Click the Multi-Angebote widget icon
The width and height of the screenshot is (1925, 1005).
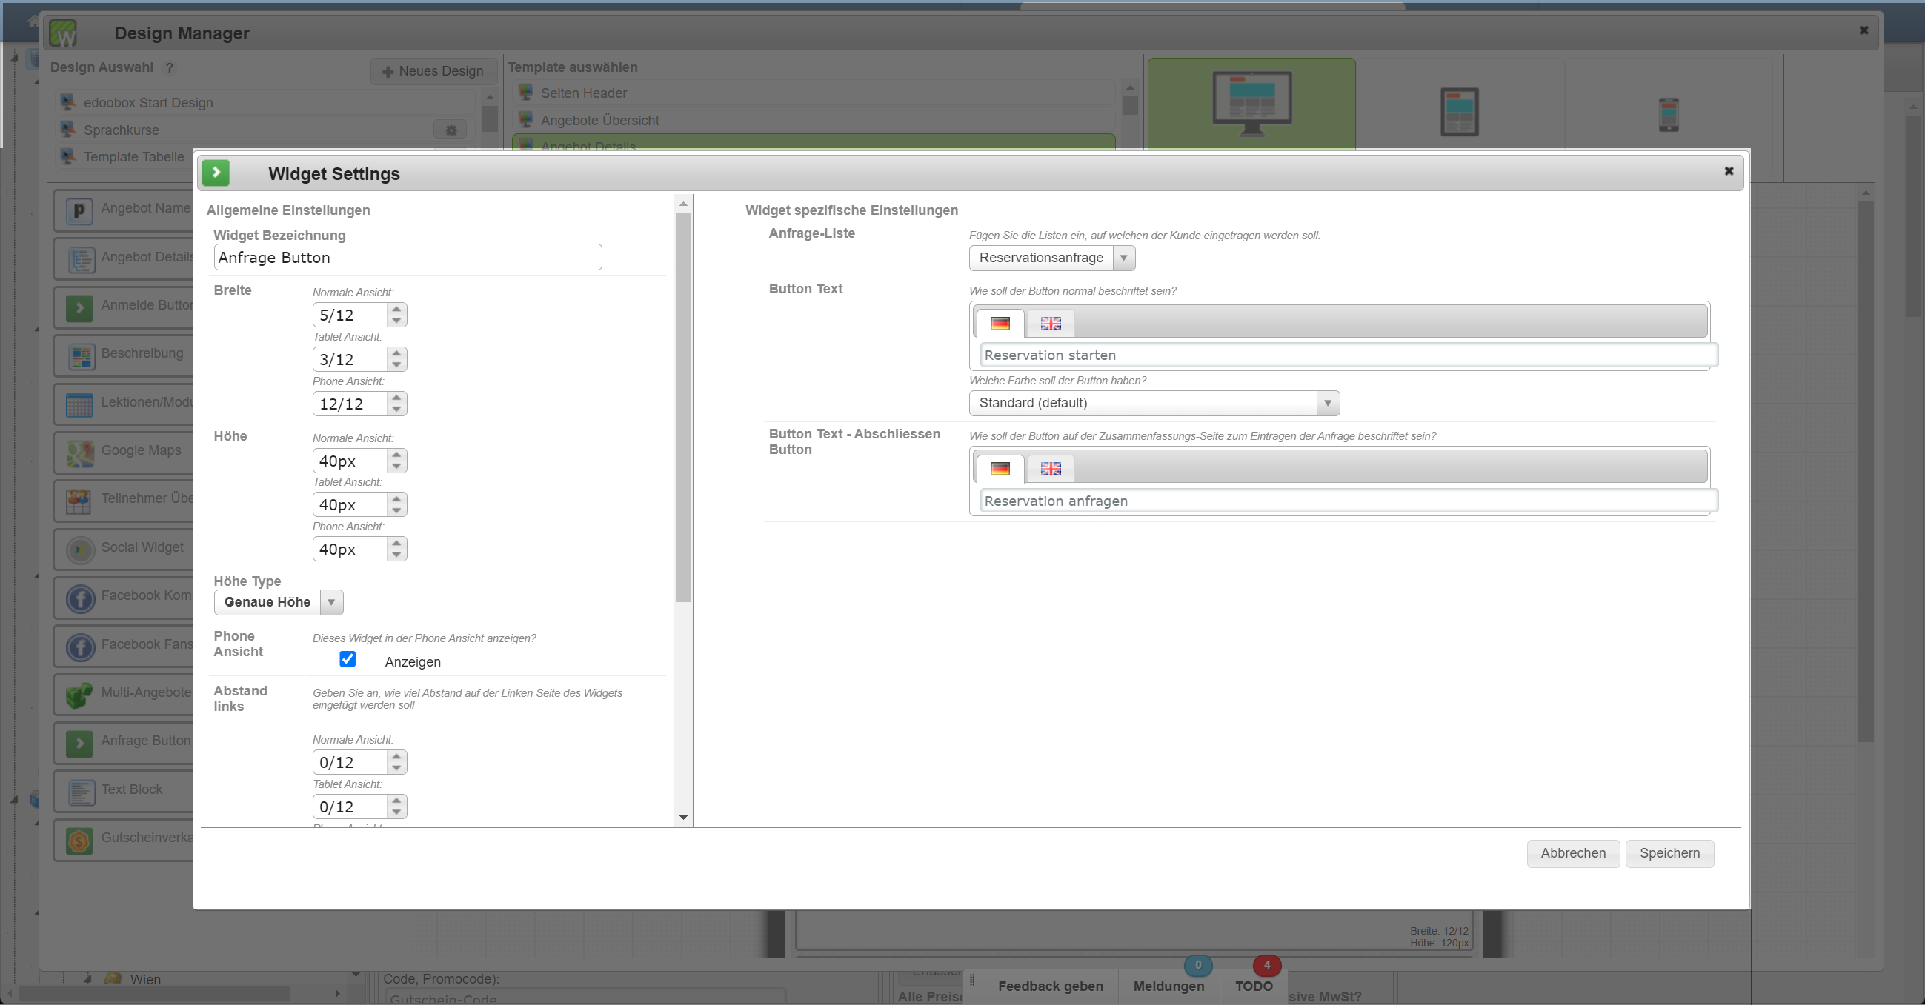80,695
